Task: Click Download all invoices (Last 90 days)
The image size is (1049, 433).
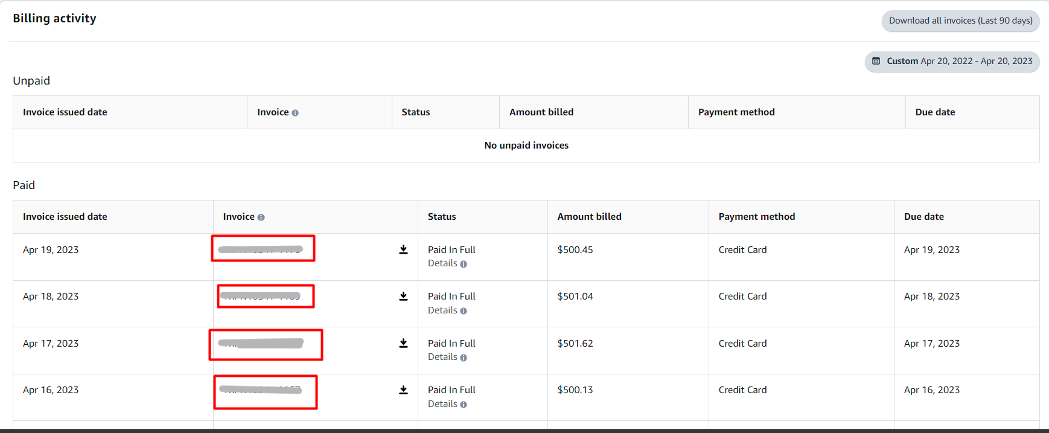Action: pyautogui.click(x=960, y=21)
